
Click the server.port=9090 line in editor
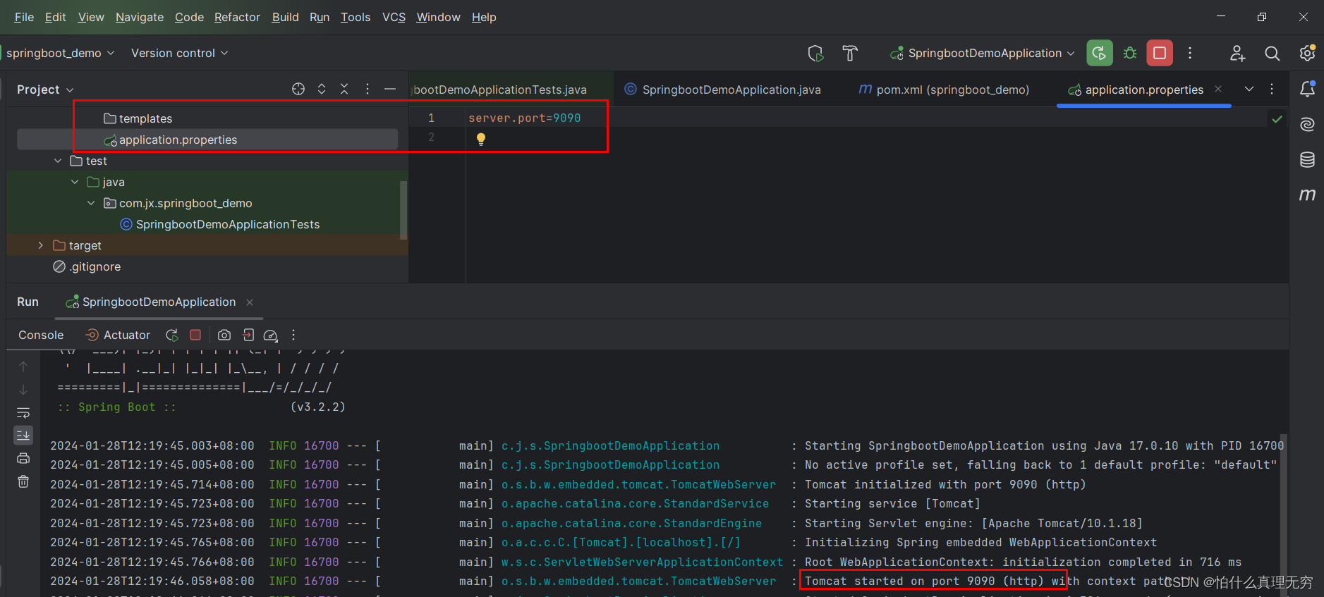tap(525, 118)
